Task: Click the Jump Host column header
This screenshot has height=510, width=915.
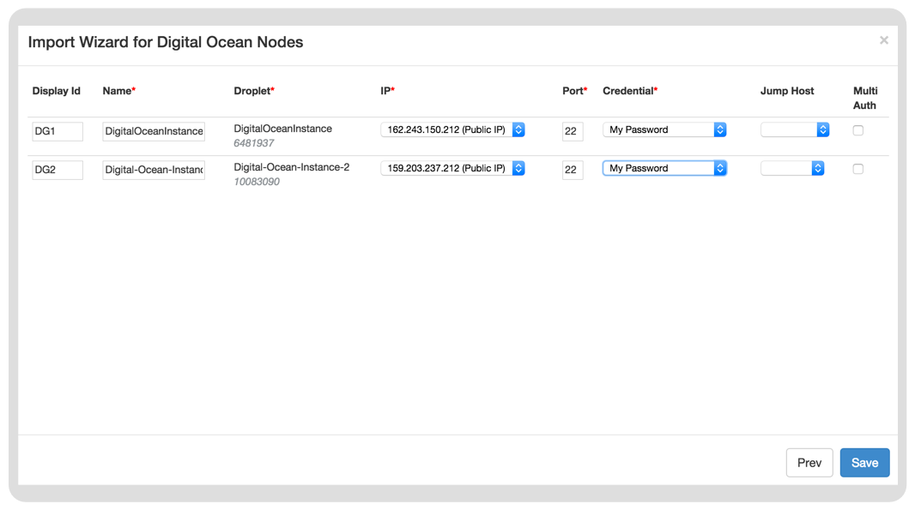Action: 787,90
